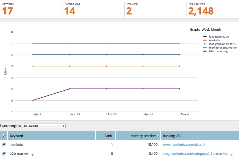Click monthly searches value 18,100
Viewport: 239px width, 158px height.
pos(152,144)
